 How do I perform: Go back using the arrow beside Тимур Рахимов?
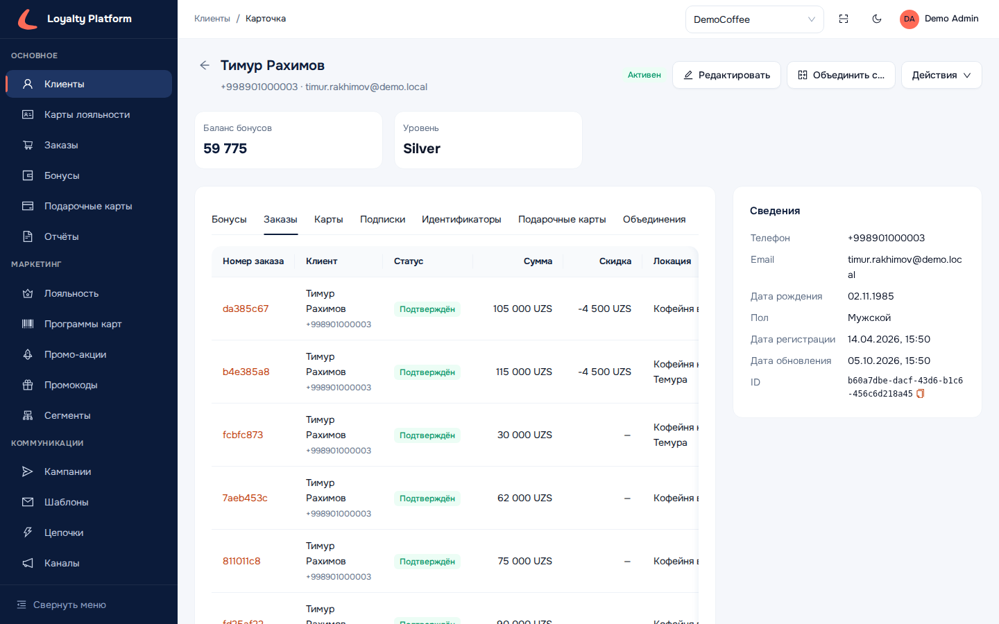pyautogui.click(x=205, y=65)
